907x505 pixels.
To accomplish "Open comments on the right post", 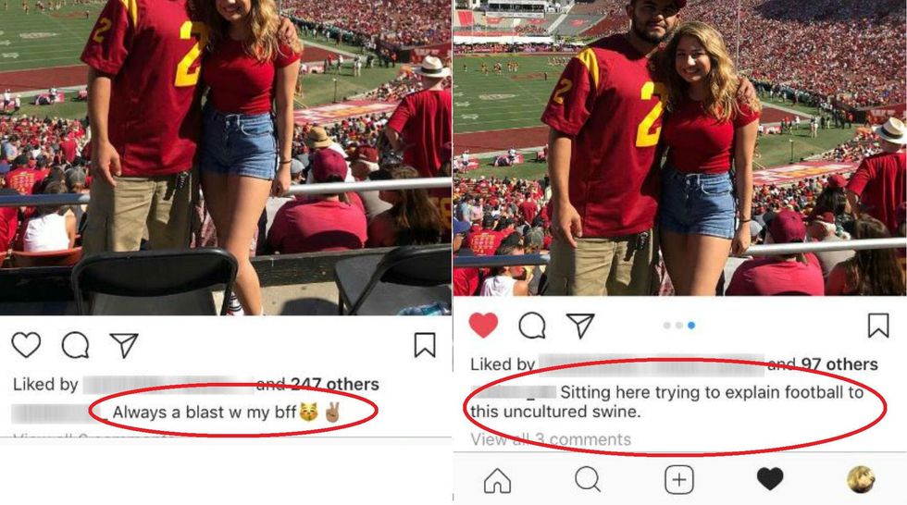I will (x=532, y=326).
